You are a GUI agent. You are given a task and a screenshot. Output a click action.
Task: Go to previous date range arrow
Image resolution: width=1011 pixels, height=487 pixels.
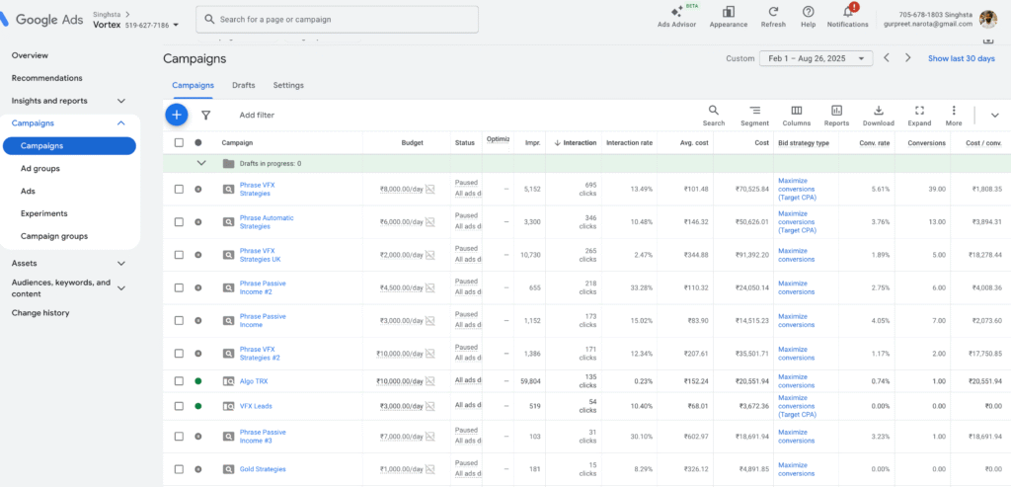click(x=887, y=58)
